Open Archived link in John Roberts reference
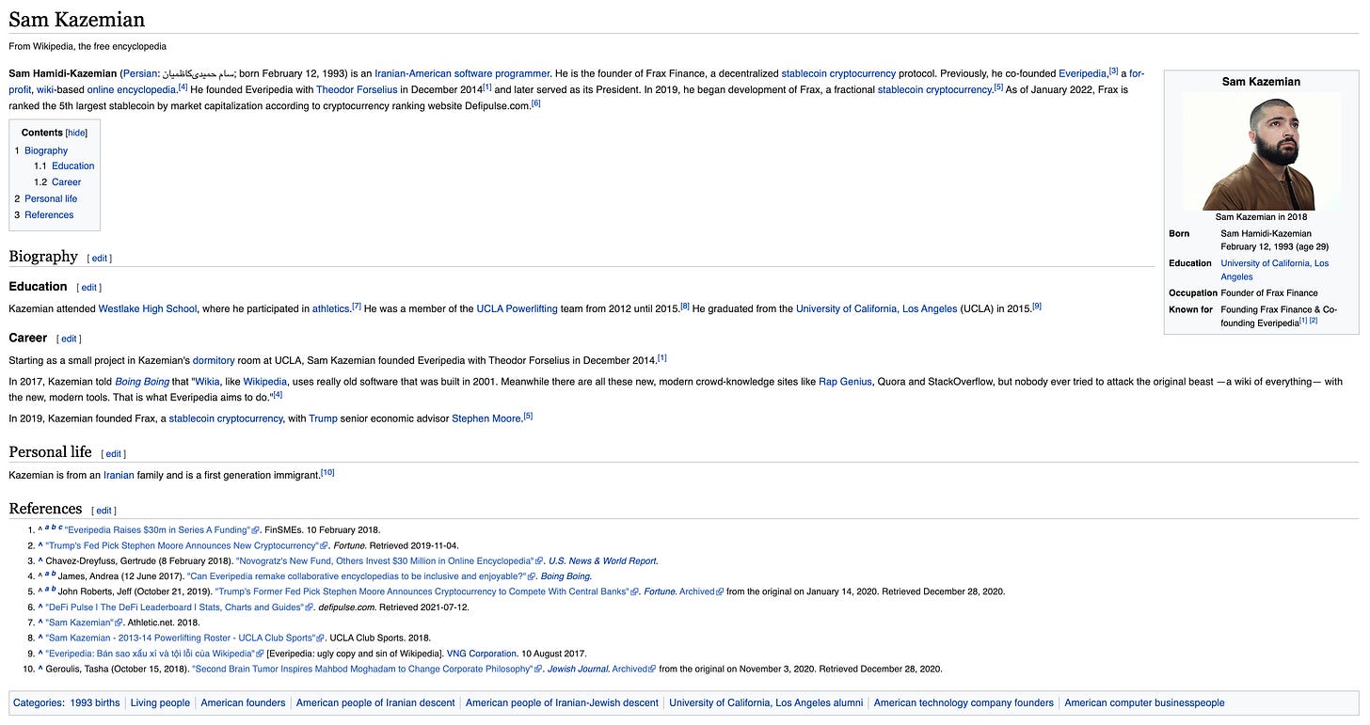The width and height of the screenshot is (1370, 725). pyautogui.click(x=697, y=591)
